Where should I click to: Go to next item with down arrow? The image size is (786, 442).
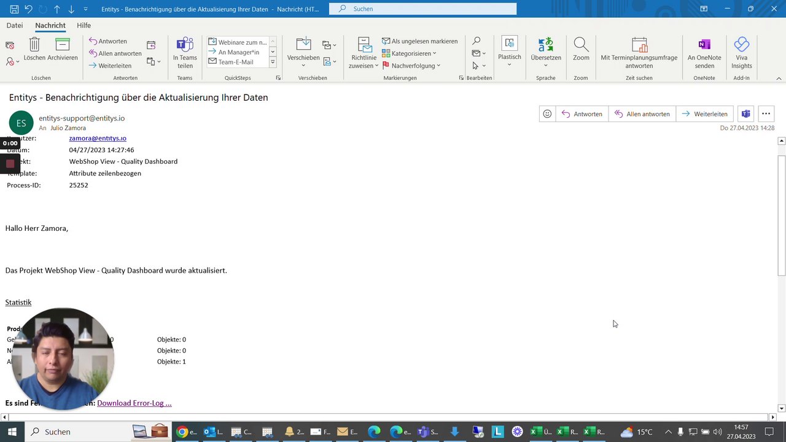pos(71,9)
